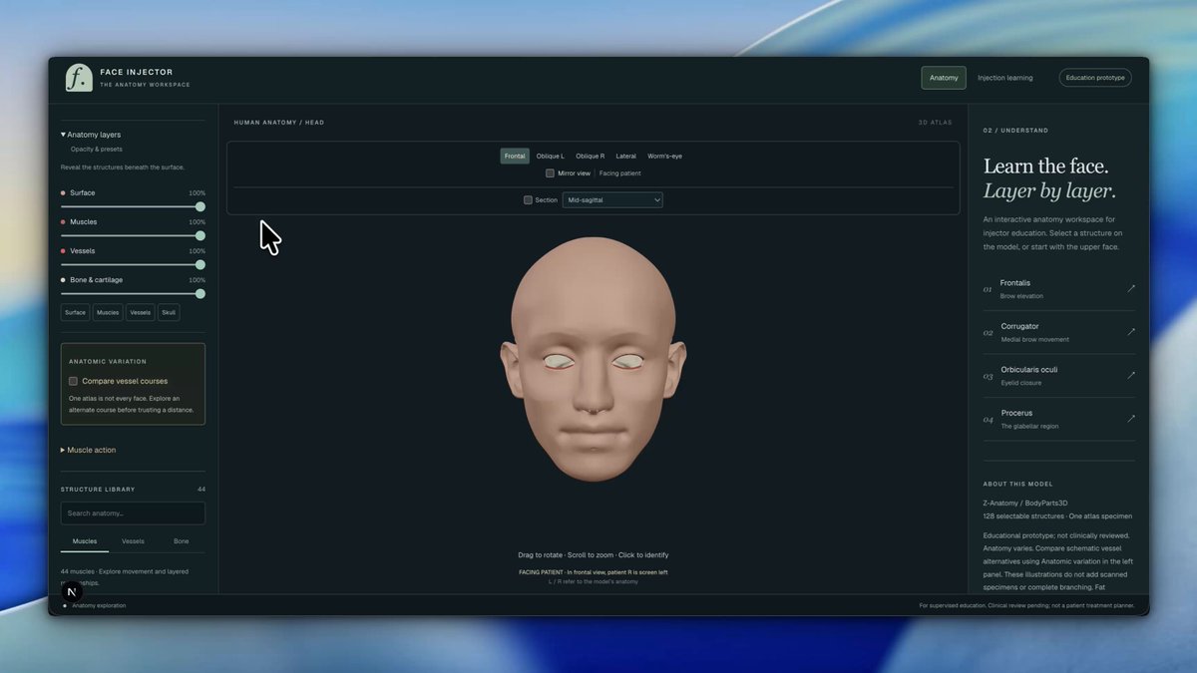This screenshot has height=673, width=1197.
Task: Click 'Z-Anatomy / BodyParts3D' text
Action: (x=1025, y=504)
